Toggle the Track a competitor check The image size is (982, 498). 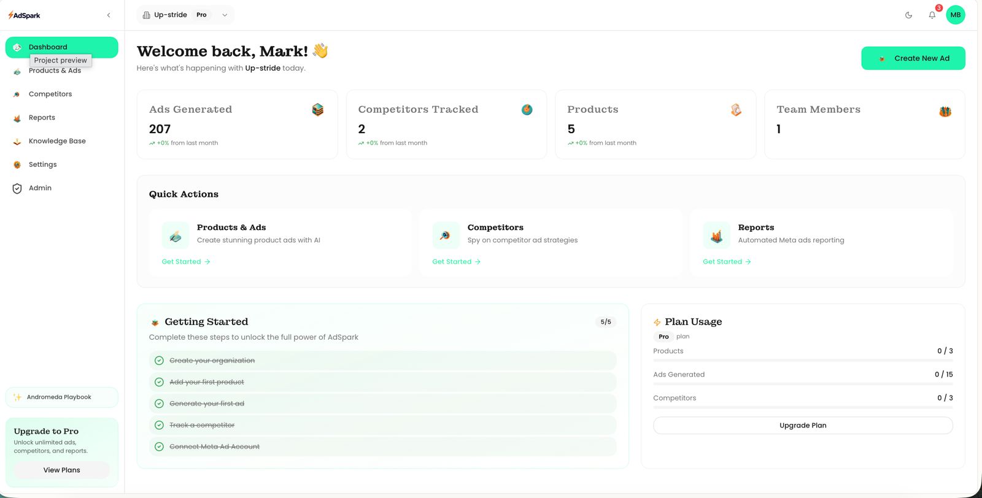tap(159, 425)
